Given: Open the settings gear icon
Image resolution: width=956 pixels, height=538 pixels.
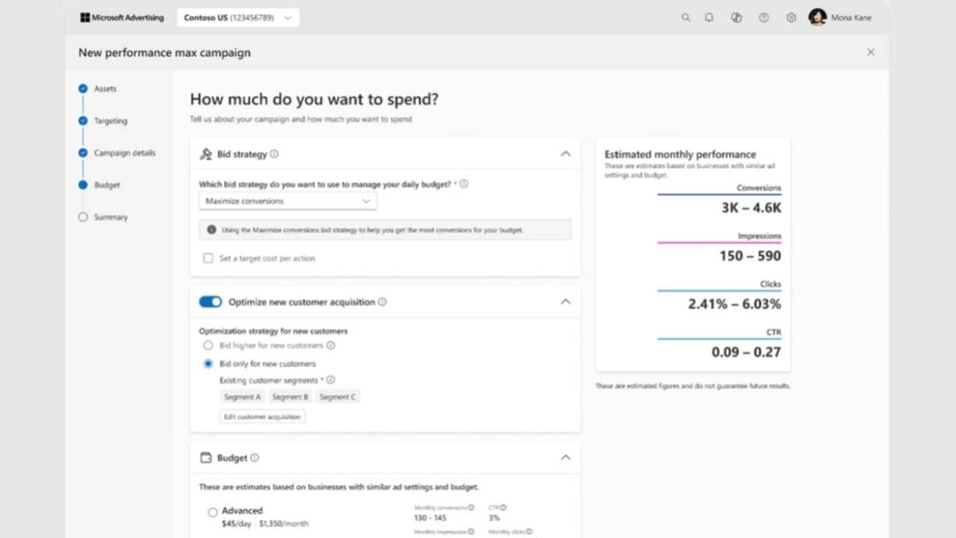Looking at the screenshot, I should pos(790,17).
